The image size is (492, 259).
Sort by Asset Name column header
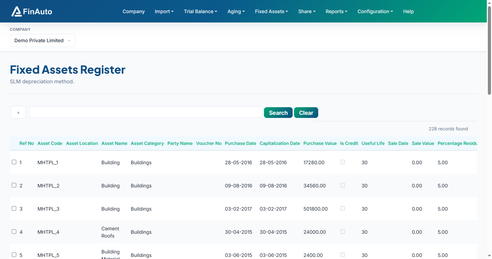pyautogui.click(x=114, y=143)
